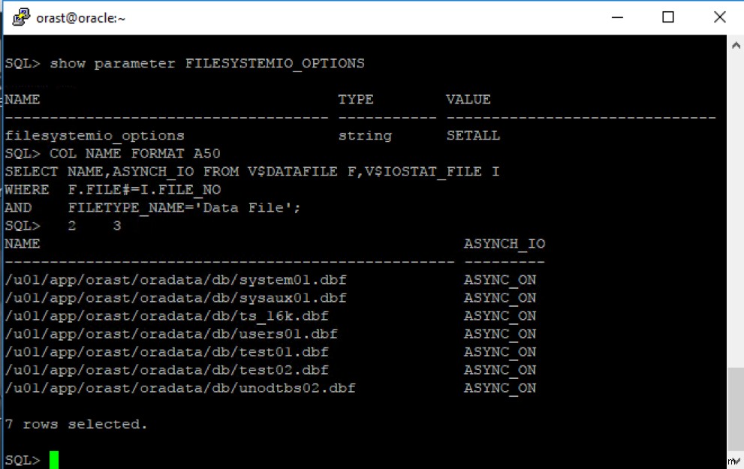Click the test01.dbf file path

167,352
